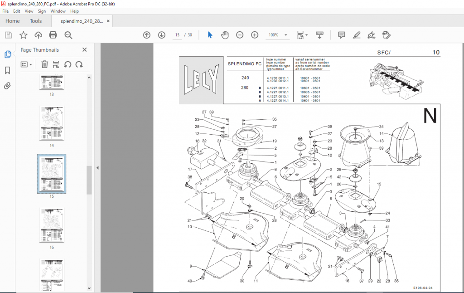Click thumbnail panel scroll down arrow
The width and height of the screenshot is (464, 293).
click(89, 288)
